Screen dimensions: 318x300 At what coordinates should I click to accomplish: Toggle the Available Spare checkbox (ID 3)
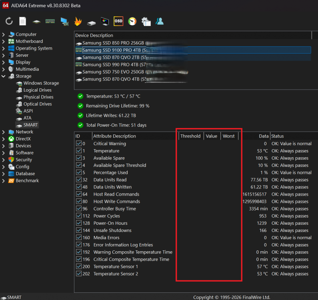[79, 158]
